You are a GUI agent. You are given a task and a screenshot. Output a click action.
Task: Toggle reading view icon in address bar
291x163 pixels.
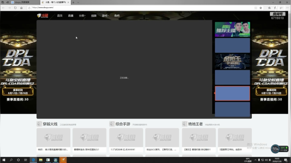tap(256, 8)
